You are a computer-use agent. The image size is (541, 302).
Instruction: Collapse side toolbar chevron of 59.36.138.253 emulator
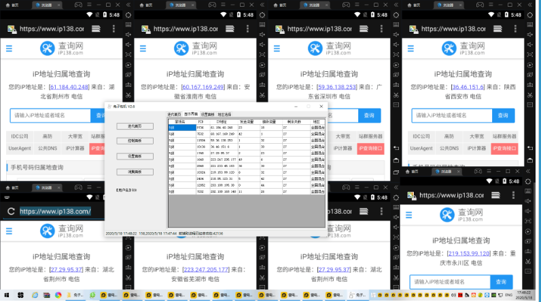tap(396, 5)
